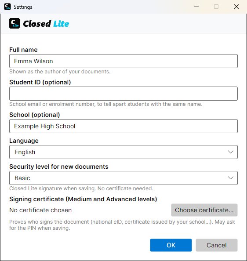
Task: Click the disabled maximize button in the title bar
Action: pyautogui.click(x=216, y=7)
